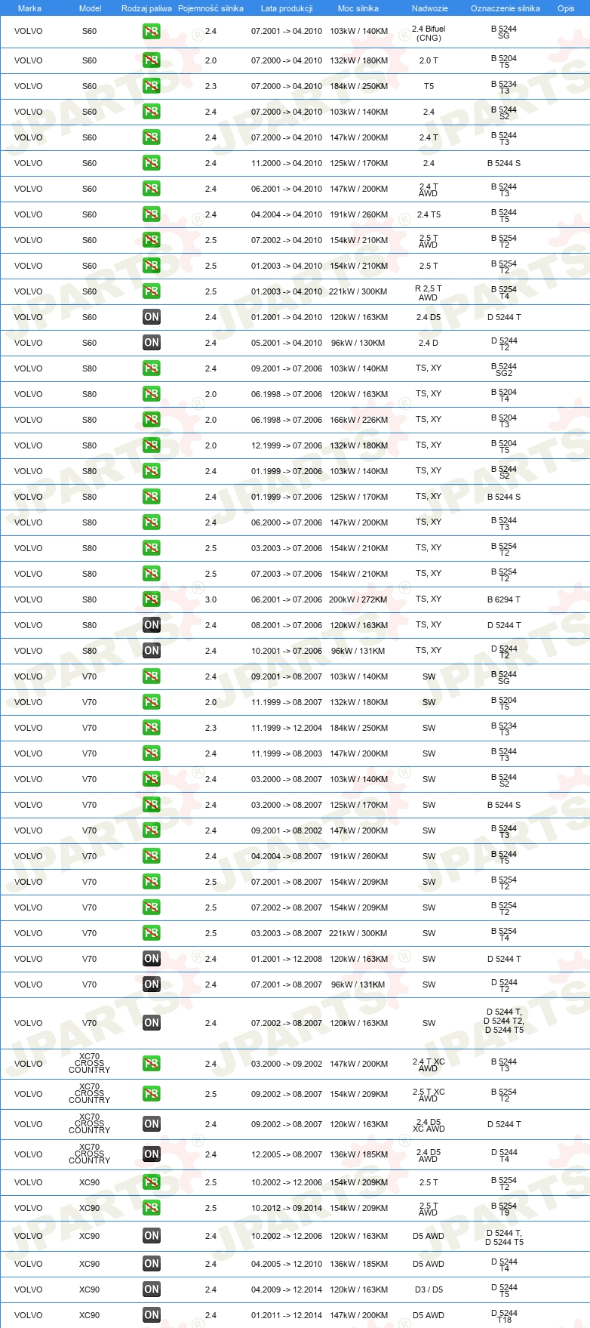
Task: Click diesel ON icon in XC90 D3 / D5 row
Action: pyautogui.click(x=152, y=1289)
